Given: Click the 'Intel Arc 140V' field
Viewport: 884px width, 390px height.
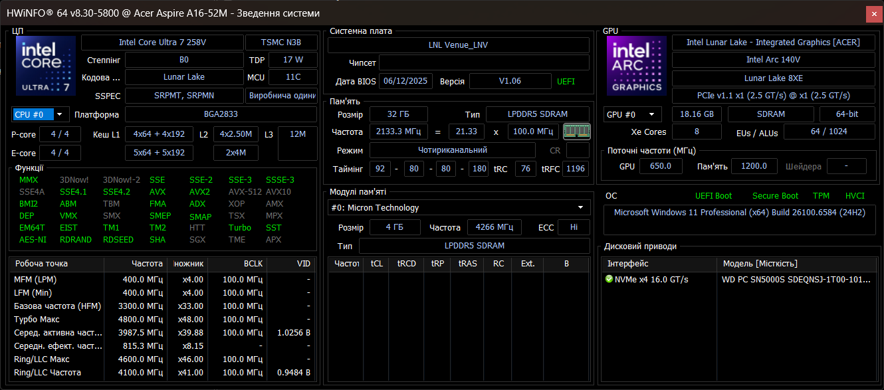Looking at the screenshot, I should coord(773,60).
